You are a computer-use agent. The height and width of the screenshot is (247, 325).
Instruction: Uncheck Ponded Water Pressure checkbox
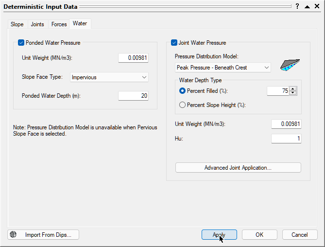pos(21,43)
